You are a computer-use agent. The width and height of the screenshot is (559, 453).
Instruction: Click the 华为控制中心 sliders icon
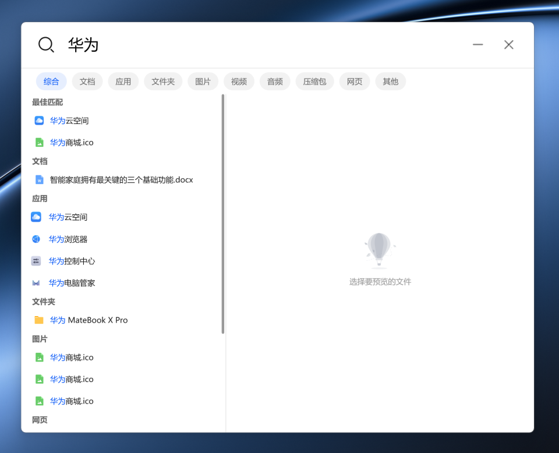coord(36,261)
